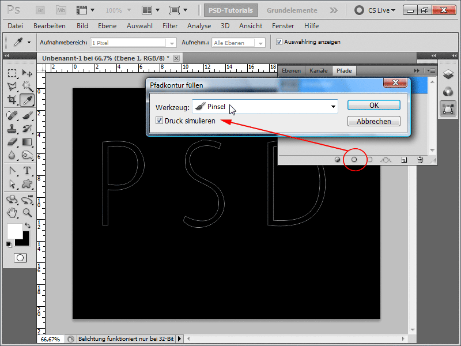Open the Bearbeiten menu
This screenshot has height=346, width=461.
pyautogui.click(x=50, y=26)
